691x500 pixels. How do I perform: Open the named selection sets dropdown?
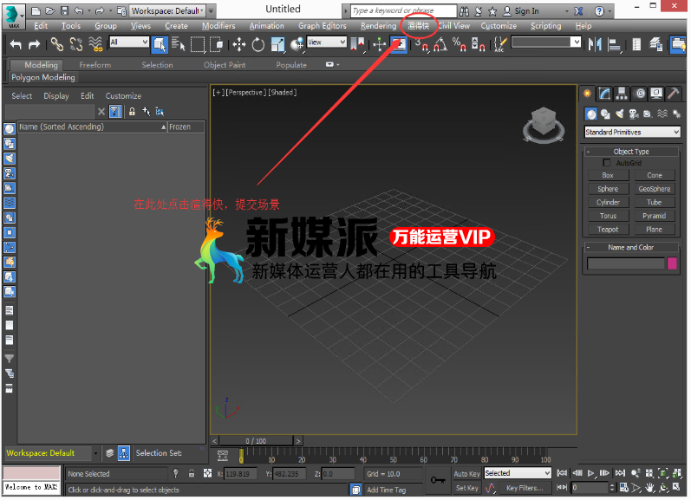(x=546, y=42)
